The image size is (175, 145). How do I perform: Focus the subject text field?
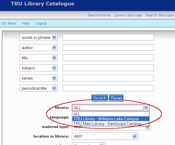coord(108,68)
